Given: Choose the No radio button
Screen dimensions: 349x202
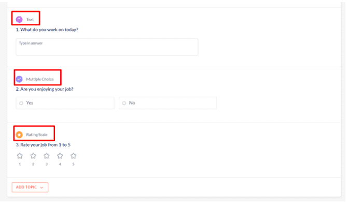Looking at the screenshot, I should pyautogui.click(x=124, y=103).
